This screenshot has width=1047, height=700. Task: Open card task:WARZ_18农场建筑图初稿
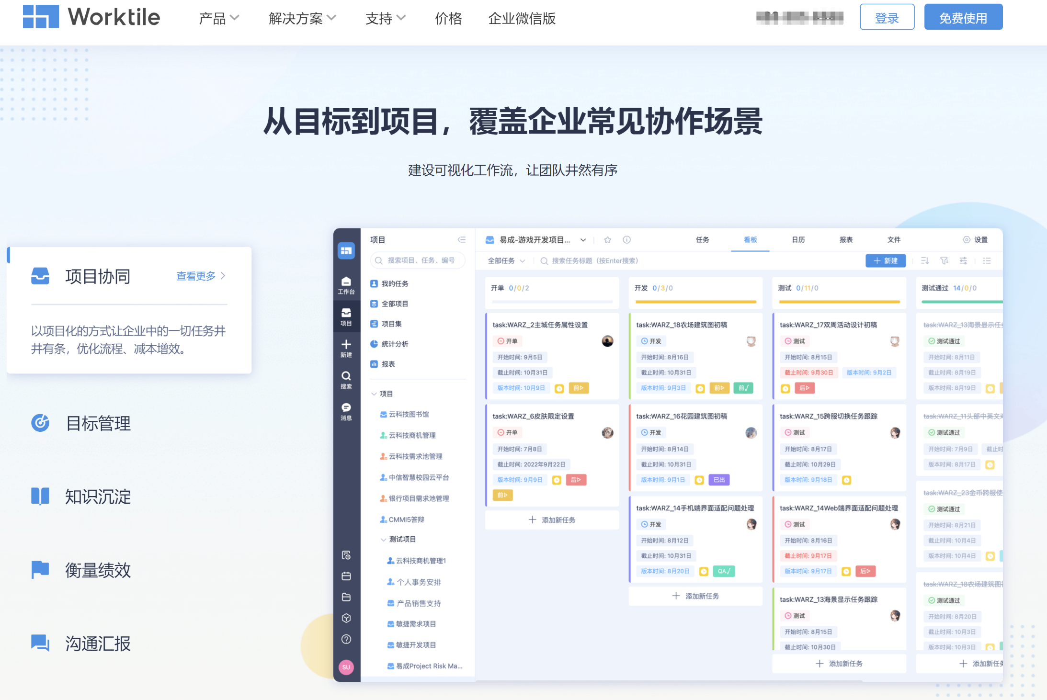click(x=695, y=356)
